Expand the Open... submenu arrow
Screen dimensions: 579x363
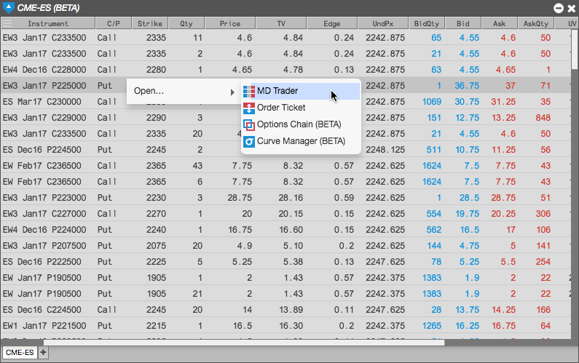[232, 92]
